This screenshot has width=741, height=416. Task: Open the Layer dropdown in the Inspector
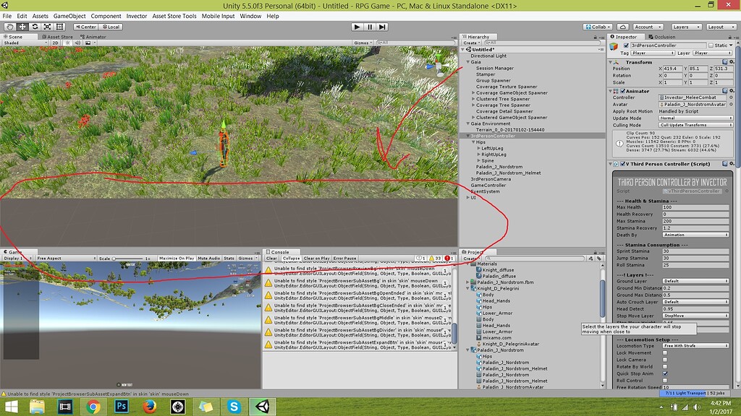click(x=713, y=52)
